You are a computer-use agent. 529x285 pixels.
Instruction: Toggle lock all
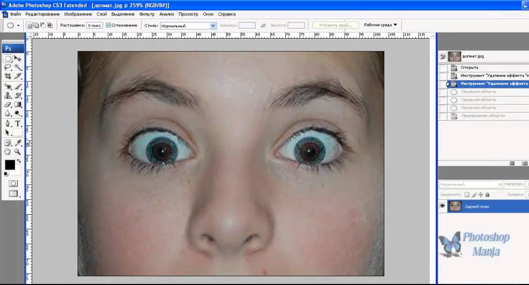pos(488,195)
